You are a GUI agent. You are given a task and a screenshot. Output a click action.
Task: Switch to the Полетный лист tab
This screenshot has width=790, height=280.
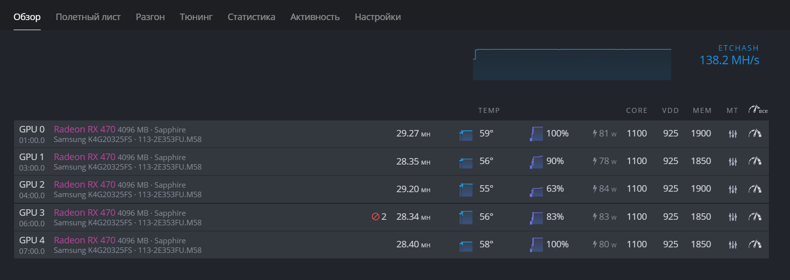click(88, 17)
